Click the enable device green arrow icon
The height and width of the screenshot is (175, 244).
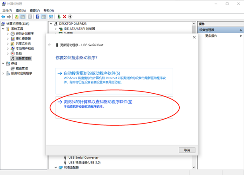(59, 17)
